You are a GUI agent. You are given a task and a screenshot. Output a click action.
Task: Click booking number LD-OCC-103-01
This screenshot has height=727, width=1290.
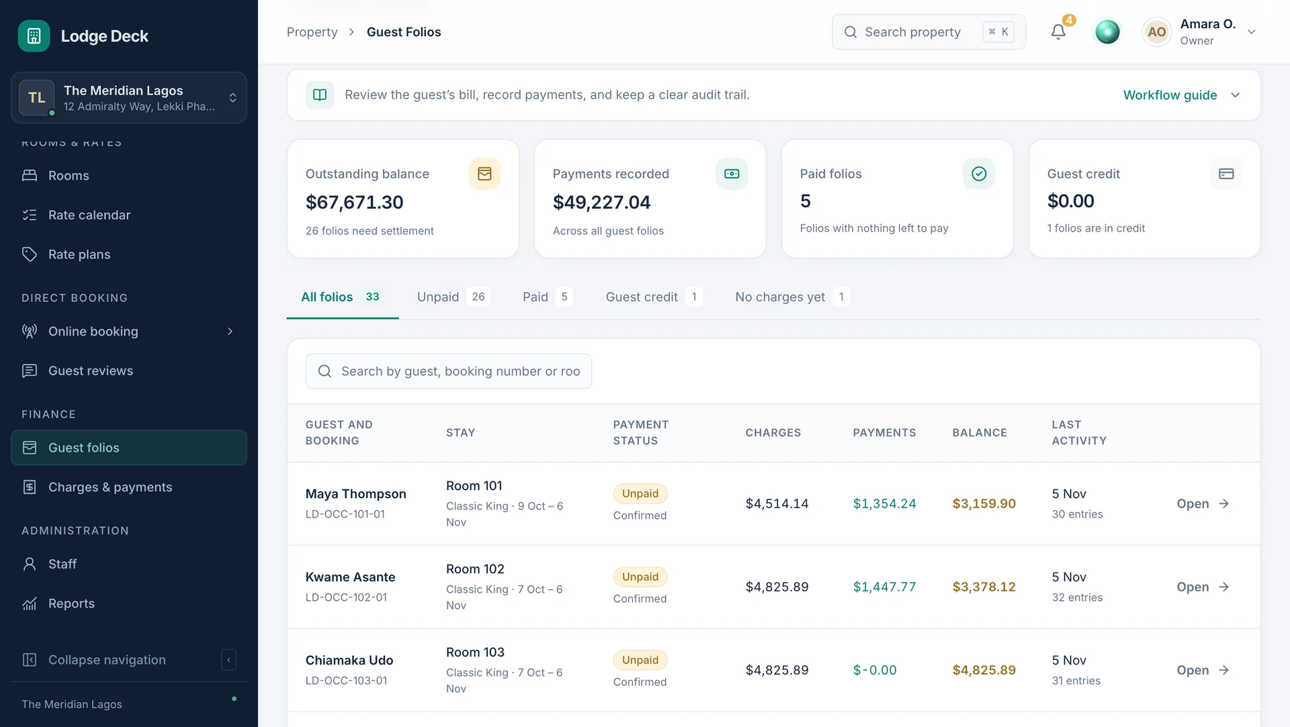(347, 681)
